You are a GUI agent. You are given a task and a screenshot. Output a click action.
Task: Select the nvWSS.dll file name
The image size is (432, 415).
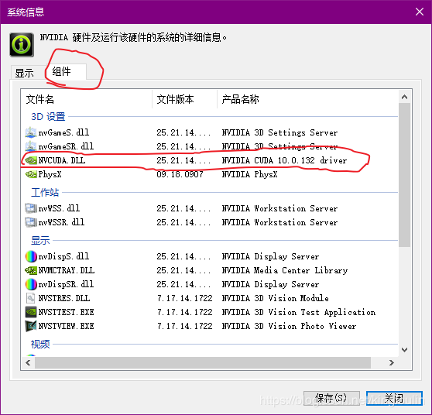[x=59, y=208]
